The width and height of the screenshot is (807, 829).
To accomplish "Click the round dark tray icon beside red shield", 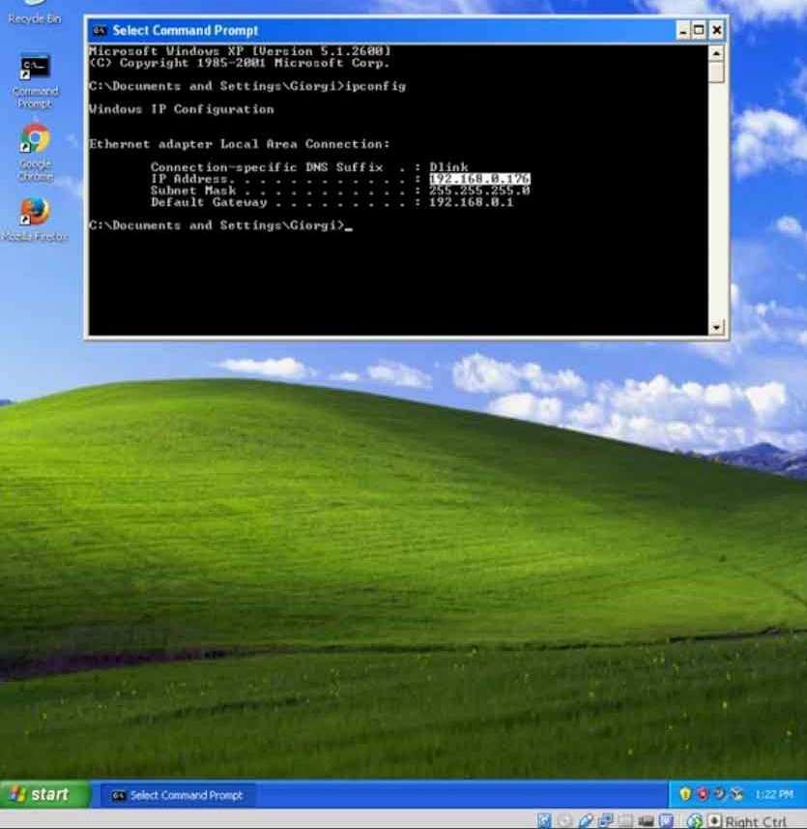I will click(719, 793).
